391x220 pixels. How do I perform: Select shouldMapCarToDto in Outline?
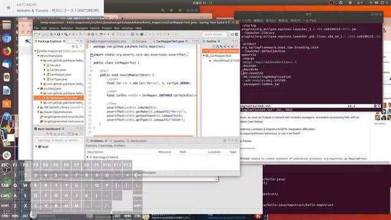[224, 61]
